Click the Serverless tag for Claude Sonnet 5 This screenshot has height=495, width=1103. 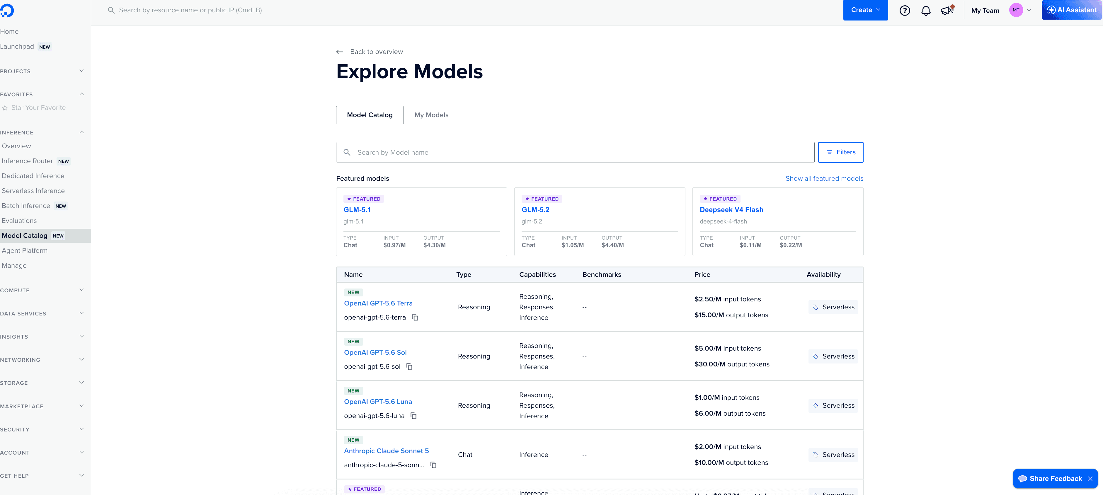point(833,455)
